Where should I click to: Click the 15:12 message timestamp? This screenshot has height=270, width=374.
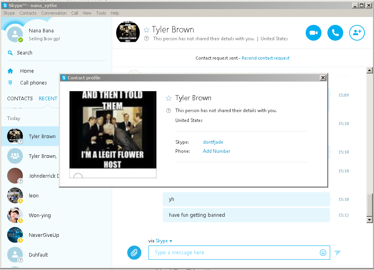pyautogui.click(x=344, y=215)
